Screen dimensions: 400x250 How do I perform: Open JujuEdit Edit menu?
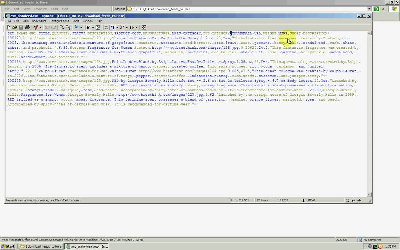(17, 21)
